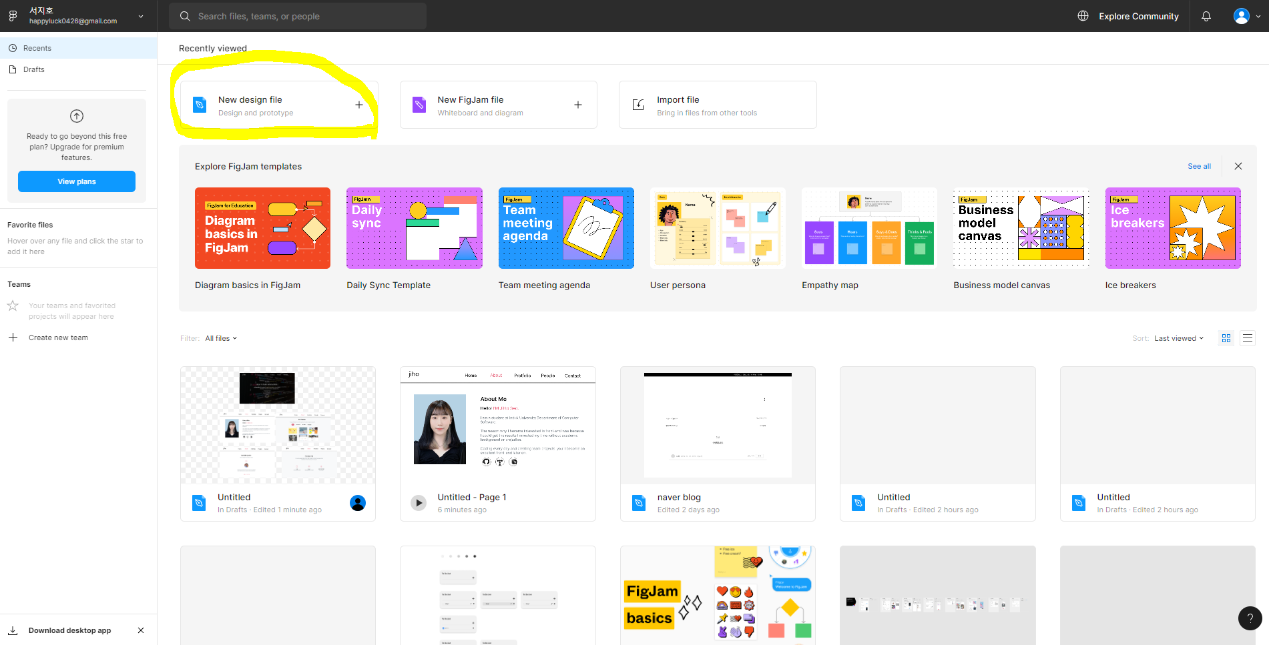Click the search files input field
The image size is (1269, 645).
[298, 16]
